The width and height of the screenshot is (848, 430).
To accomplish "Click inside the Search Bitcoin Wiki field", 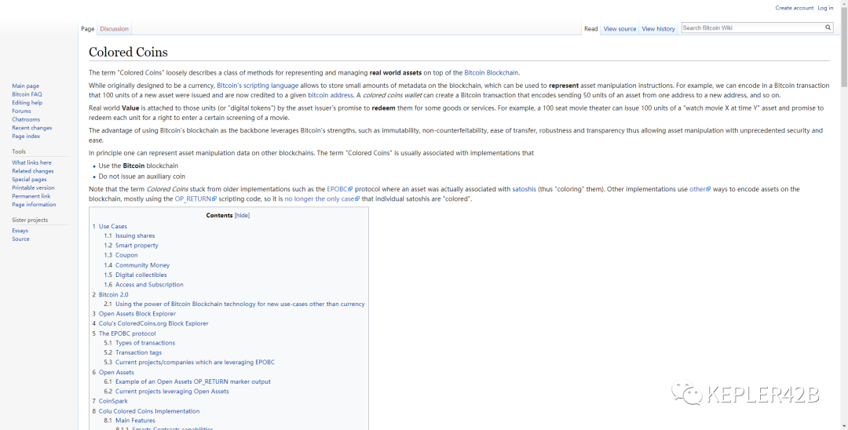I will 750,27.
